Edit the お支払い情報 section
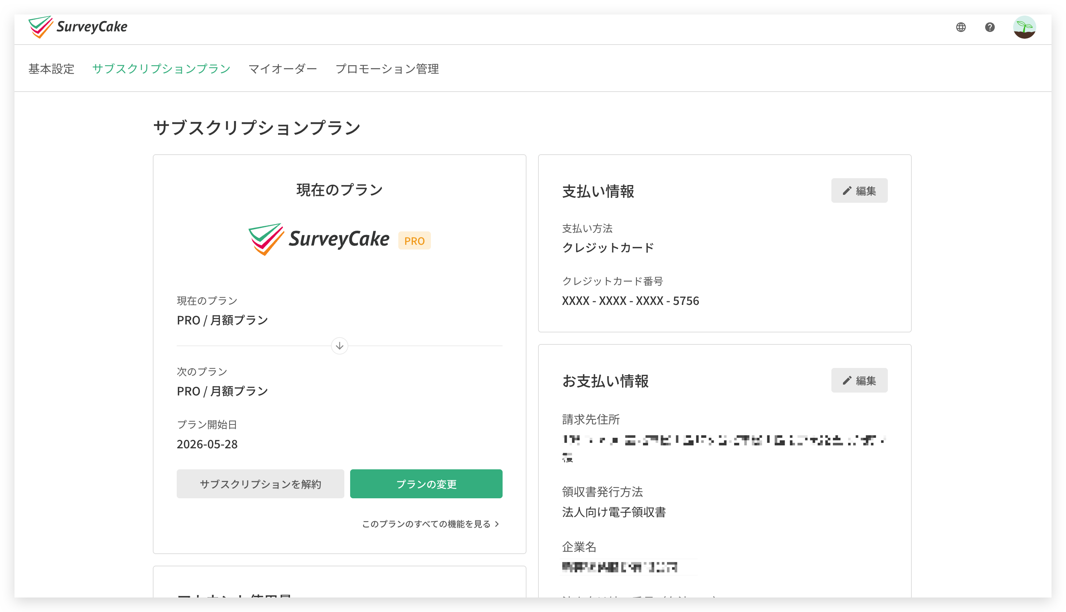 pos(859,380)
